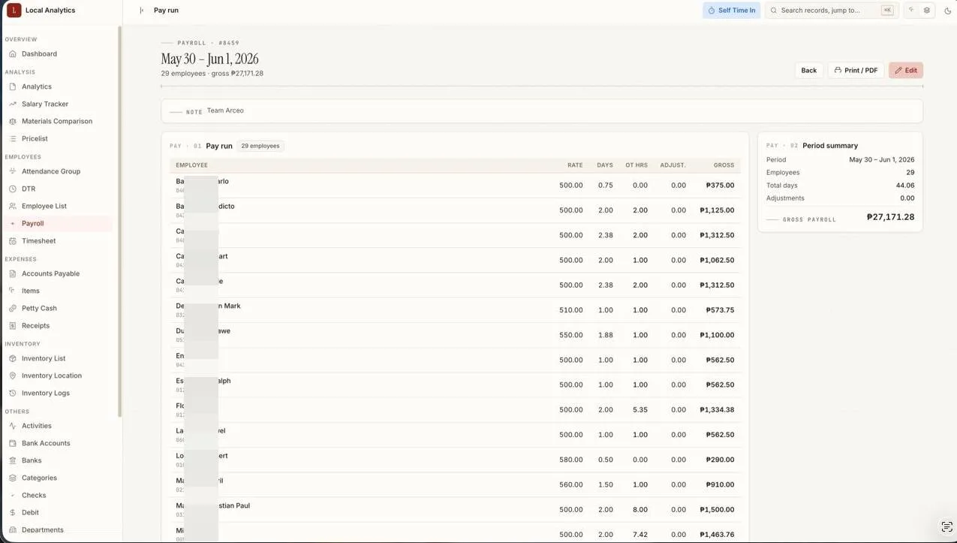Click the Items sidebar icon
Screen dimensions: 957x543
point(13,291)
